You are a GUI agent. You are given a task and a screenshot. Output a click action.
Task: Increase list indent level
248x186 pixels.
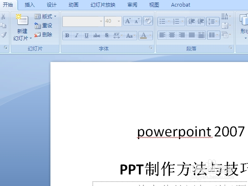(x=200, y=21)
